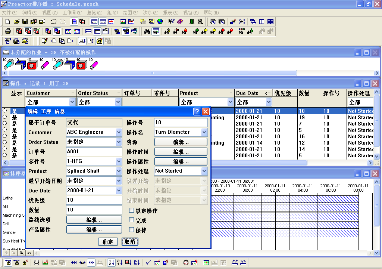This screenshot has height=269, width=382.
Task: Click the vertical scrollbar down arrow in operations grid
Action: click(377, 156)
